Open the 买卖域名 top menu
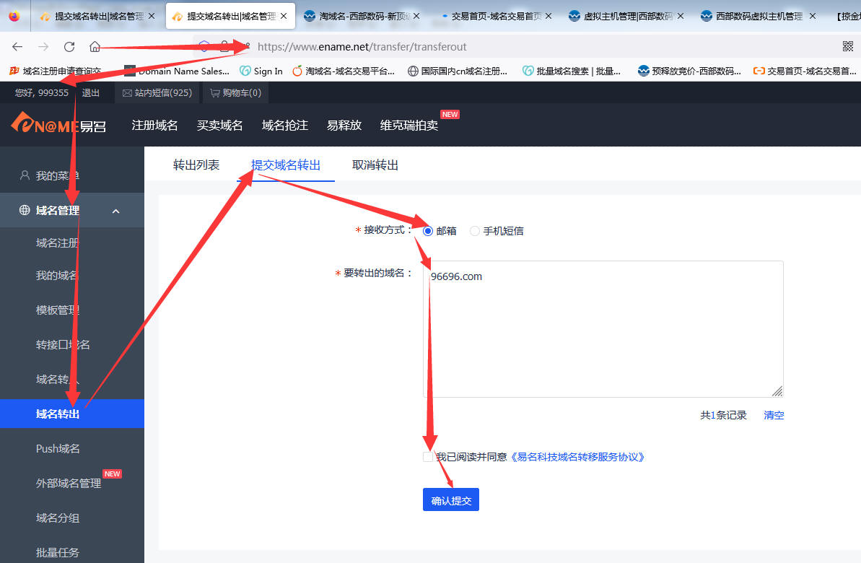Screen dimensions: 861x563 219,126
